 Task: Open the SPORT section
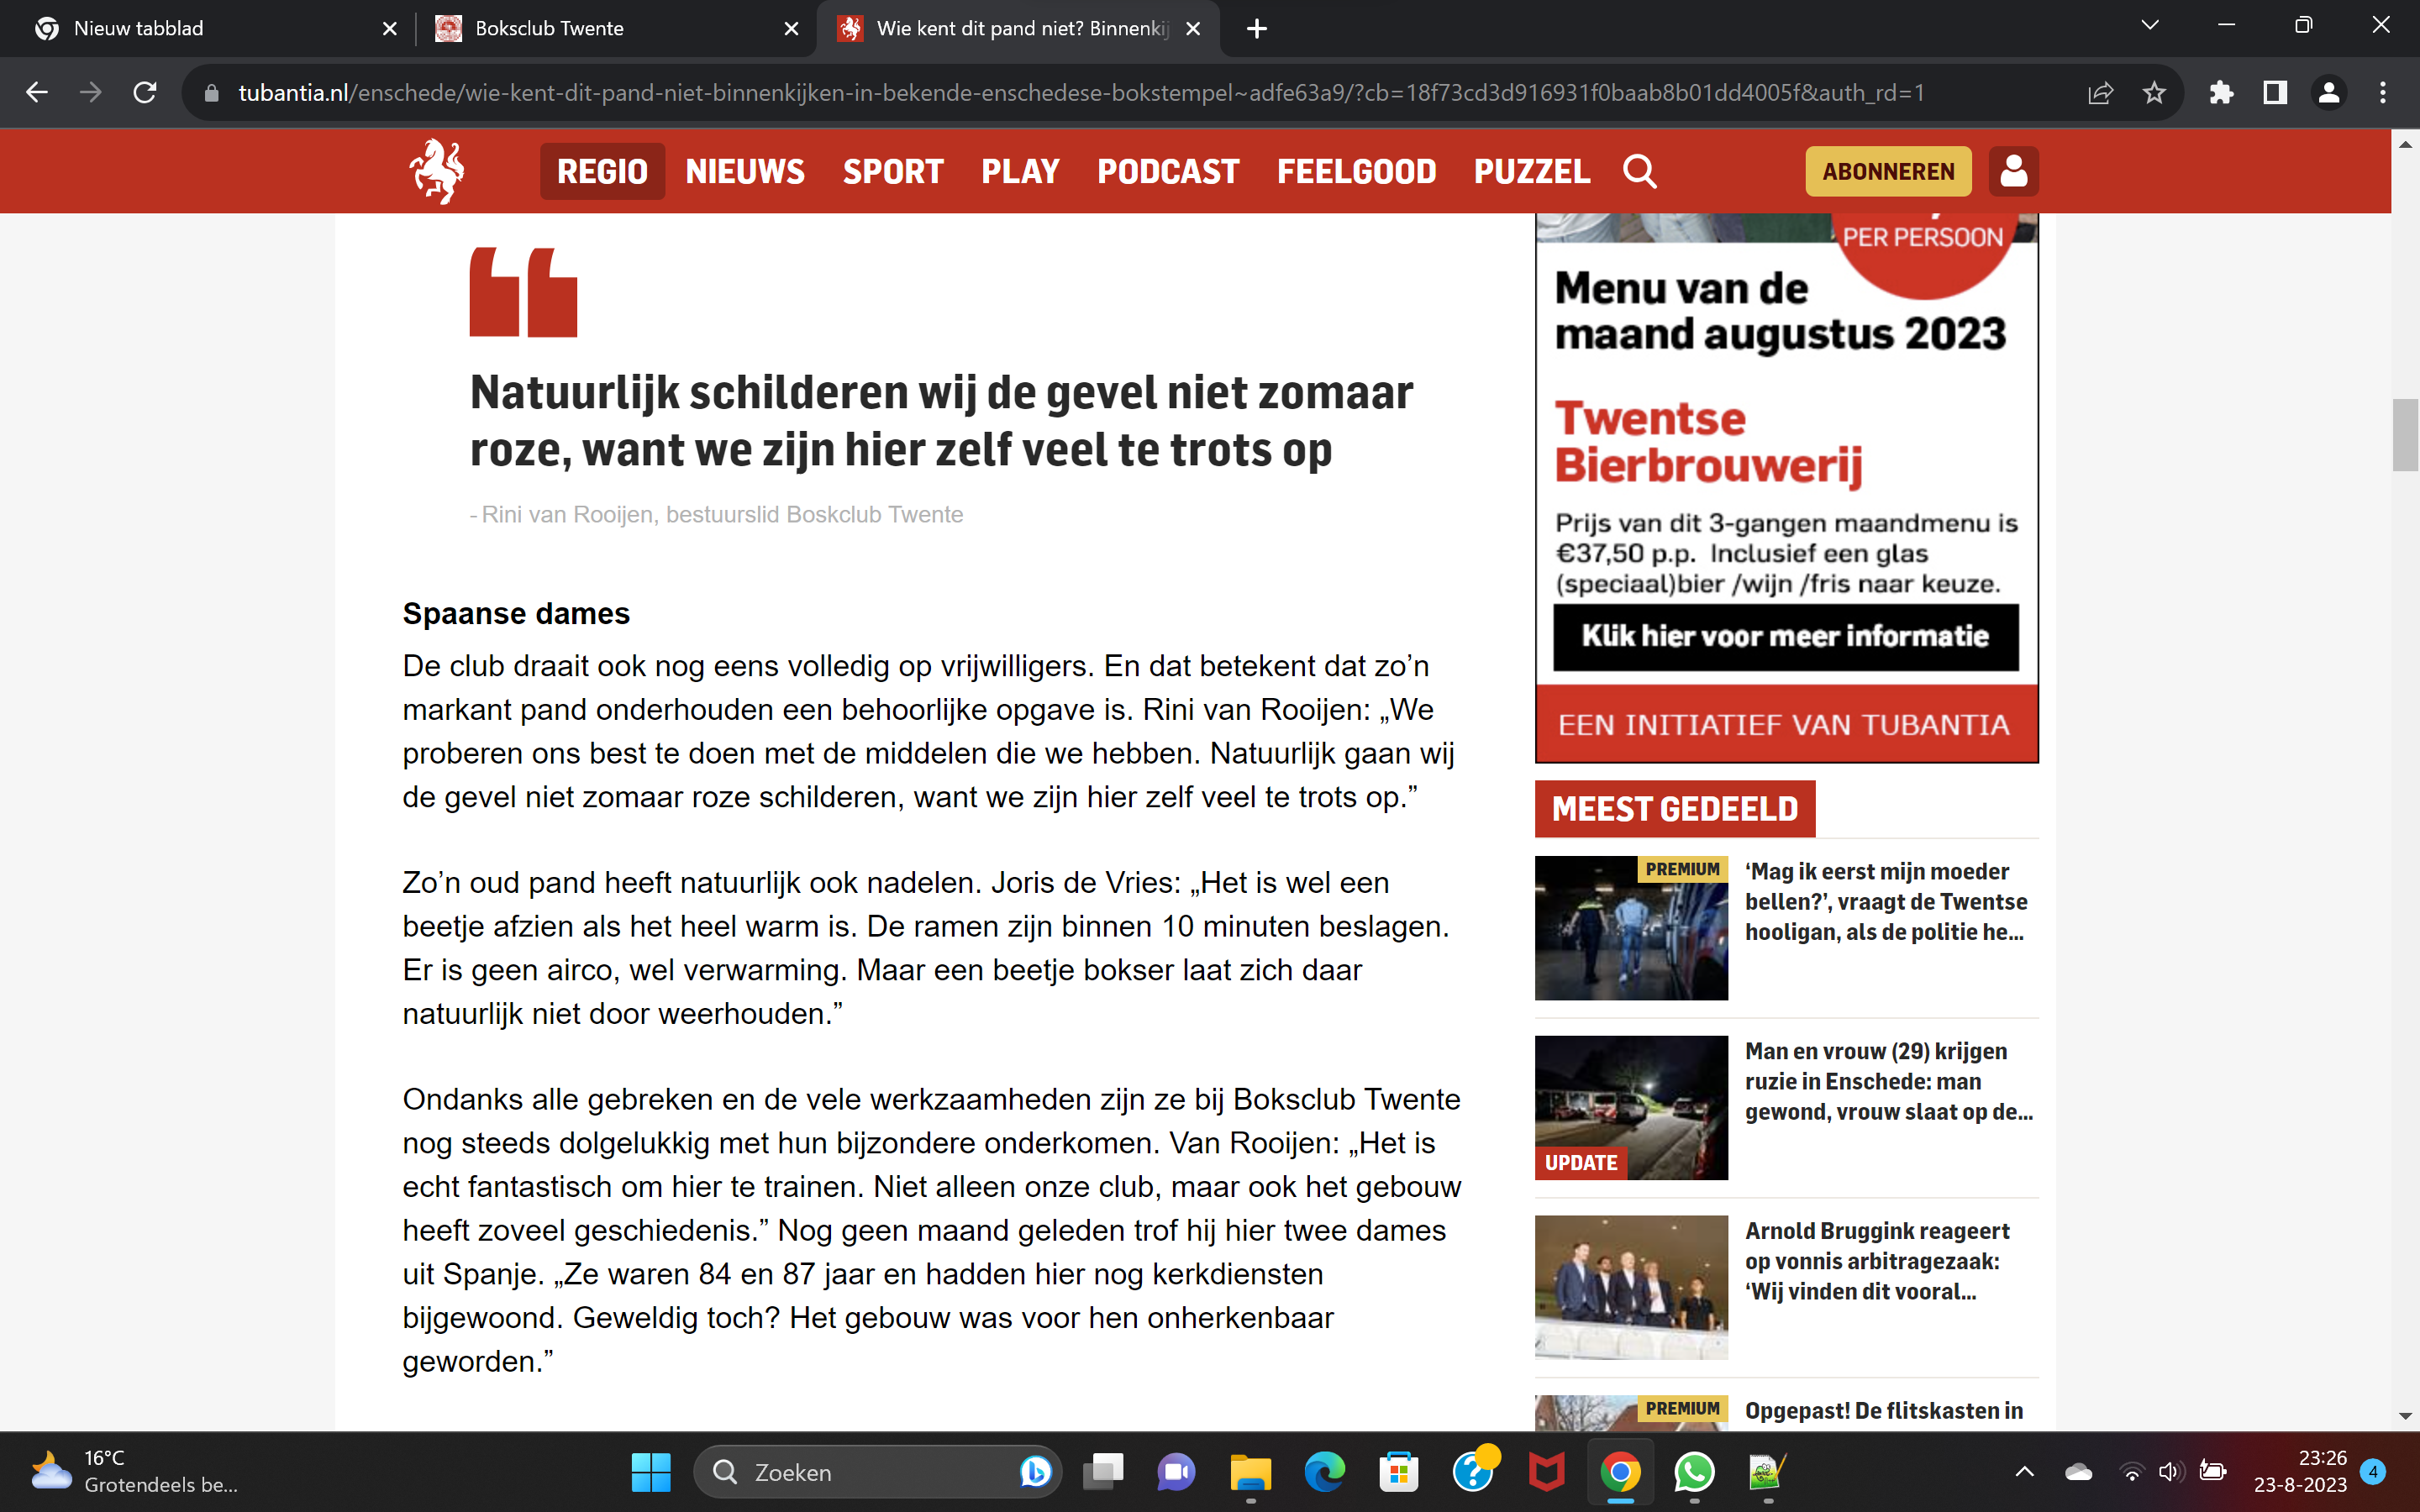[893, 171]
